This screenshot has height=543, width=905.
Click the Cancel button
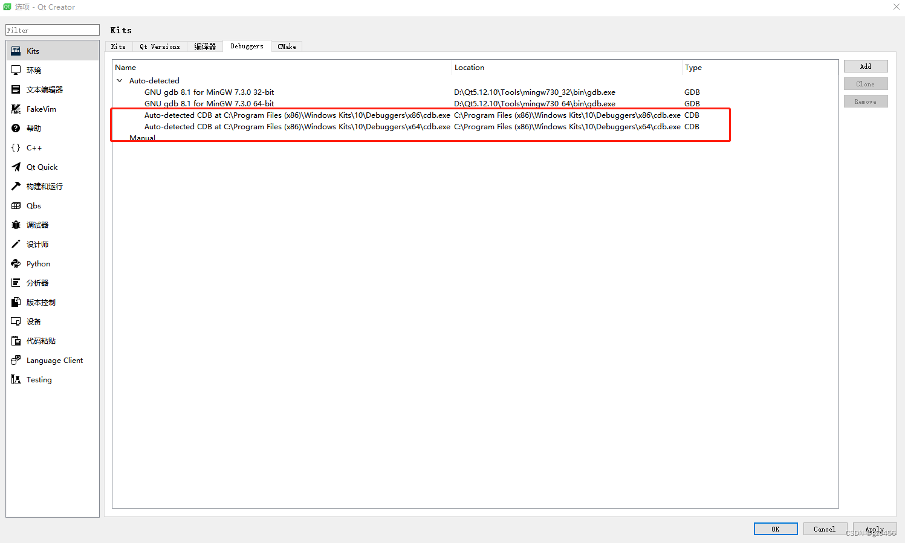825,529
